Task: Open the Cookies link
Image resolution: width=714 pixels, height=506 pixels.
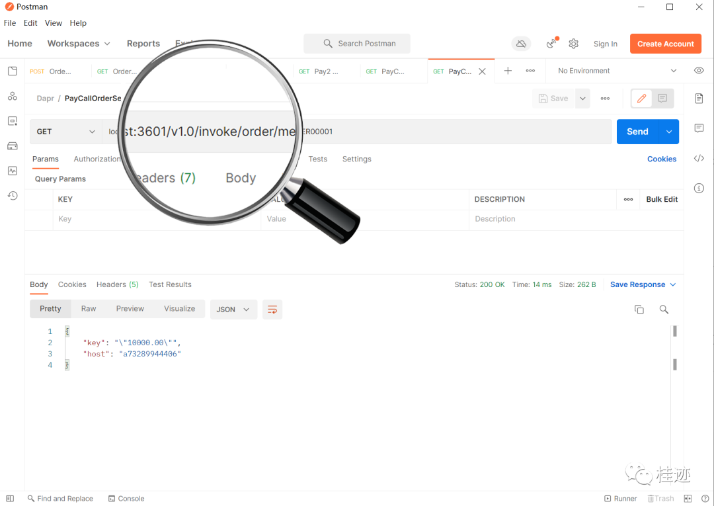Action: pos(662,159)
